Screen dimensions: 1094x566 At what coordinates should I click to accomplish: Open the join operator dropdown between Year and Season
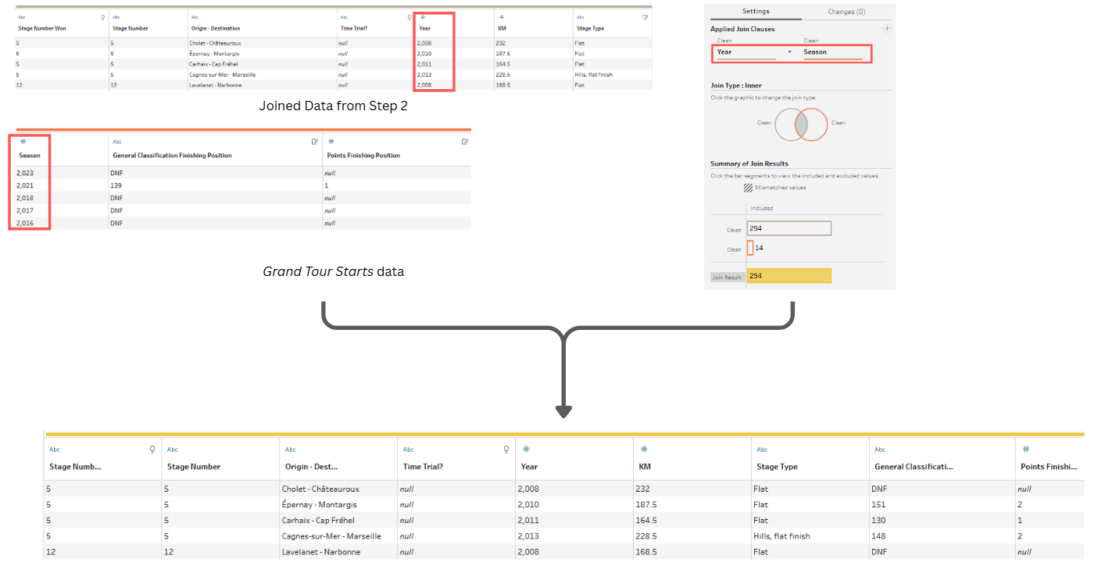[x=789, y=52]
